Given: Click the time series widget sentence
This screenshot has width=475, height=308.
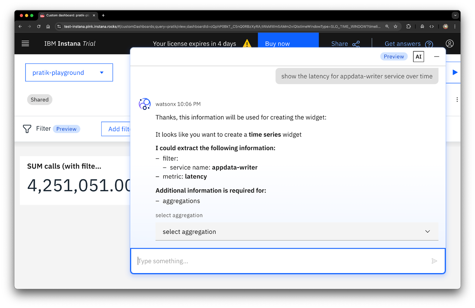Looking at the screenshot, I should tap(229, 135).
